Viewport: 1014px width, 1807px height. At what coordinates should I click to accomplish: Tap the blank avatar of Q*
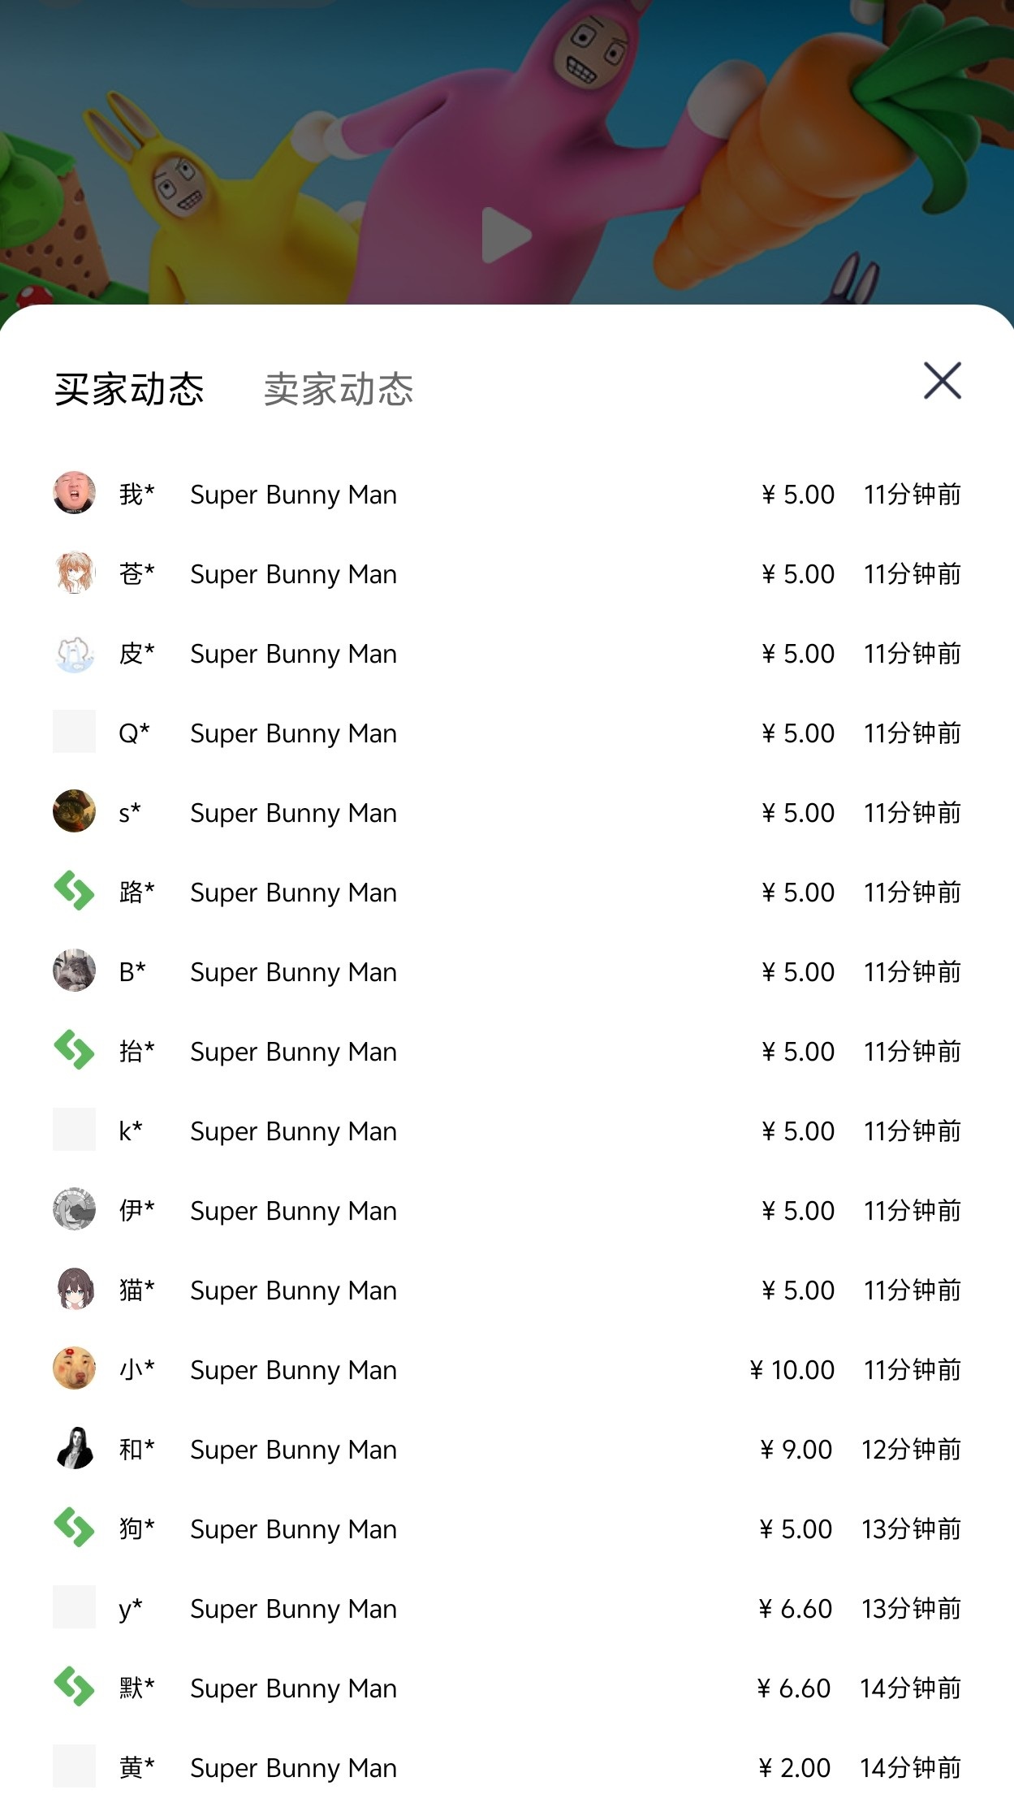74,732
